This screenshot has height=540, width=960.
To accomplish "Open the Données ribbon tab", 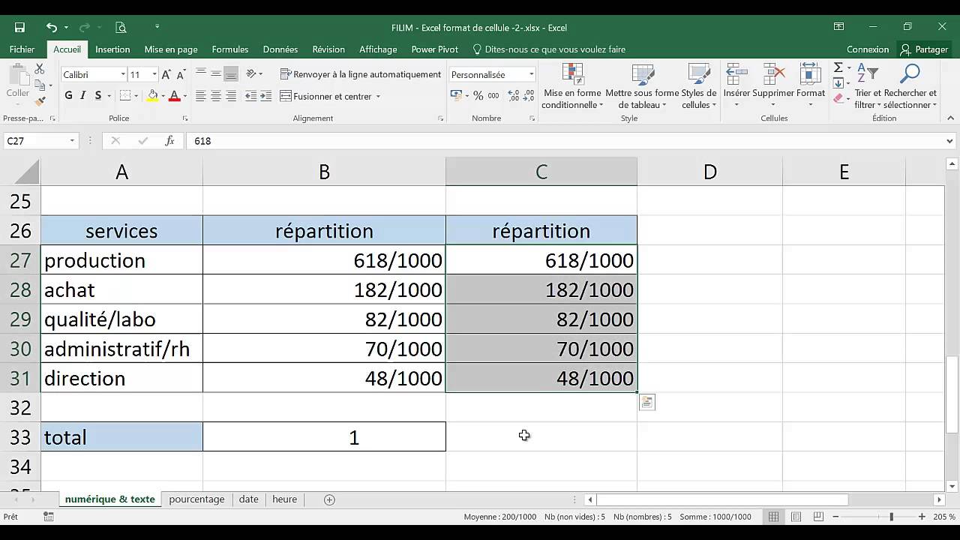I will click(280, 49).
